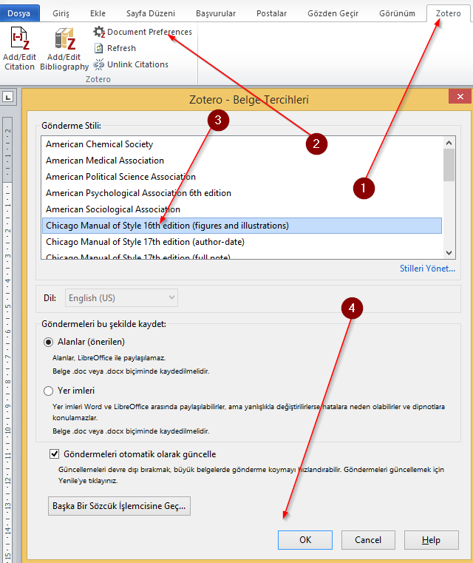
Task: Select American Chemical Society style
Action: (x=242, y=144)
